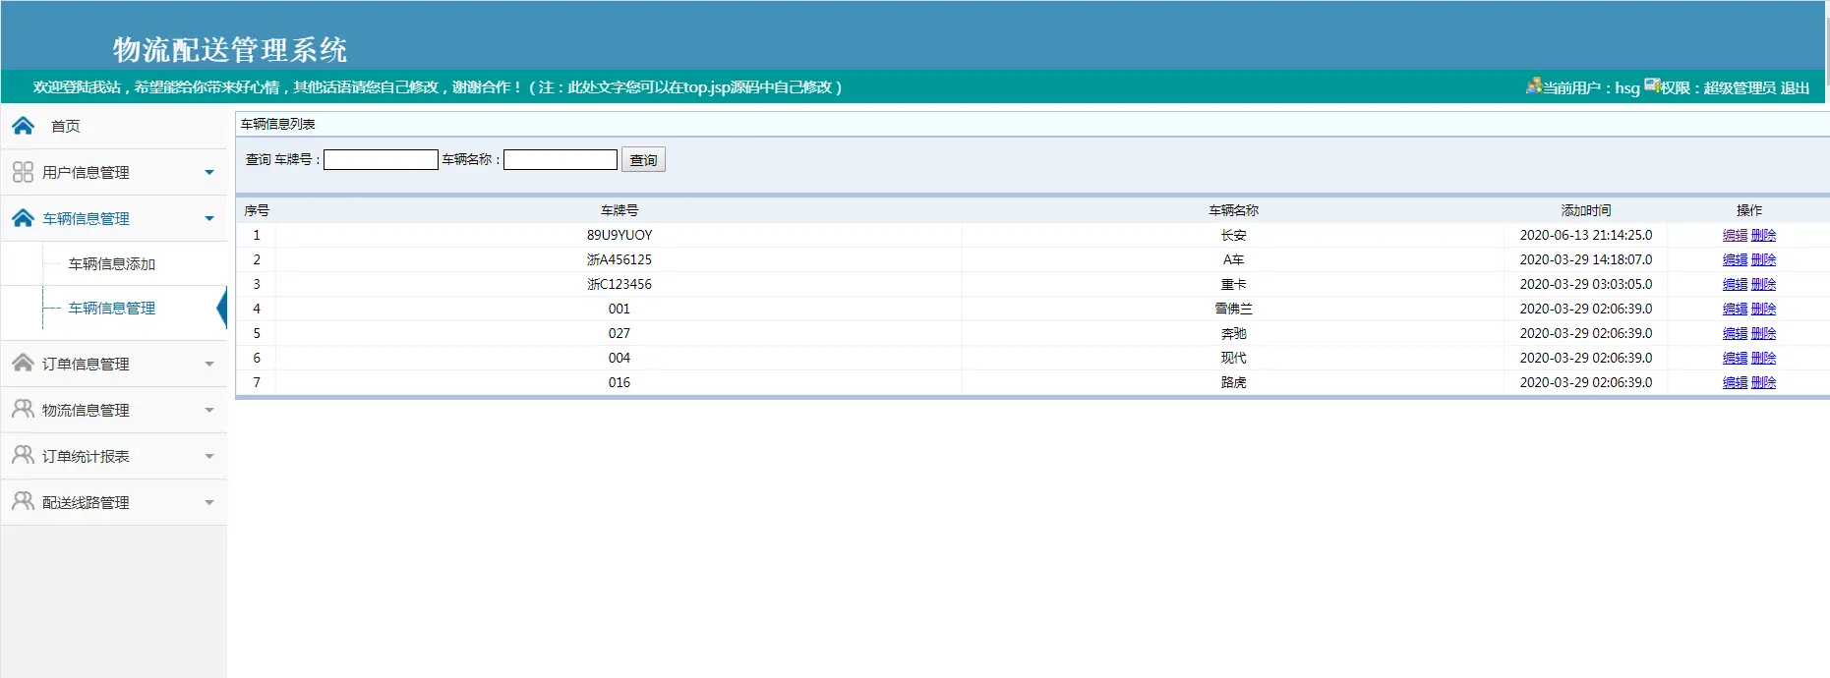
Task: Click the 物流配送管理系统 header title
Action: 230,49
